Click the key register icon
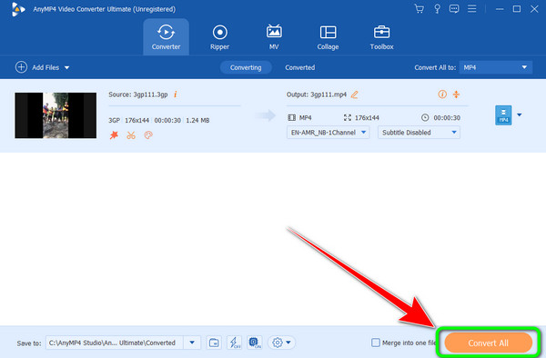 [437, 9]
